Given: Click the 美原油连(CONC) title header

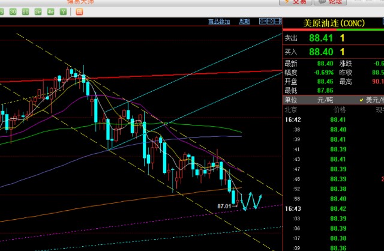Looking at the screenshot, I should click(x=333, y=23).
